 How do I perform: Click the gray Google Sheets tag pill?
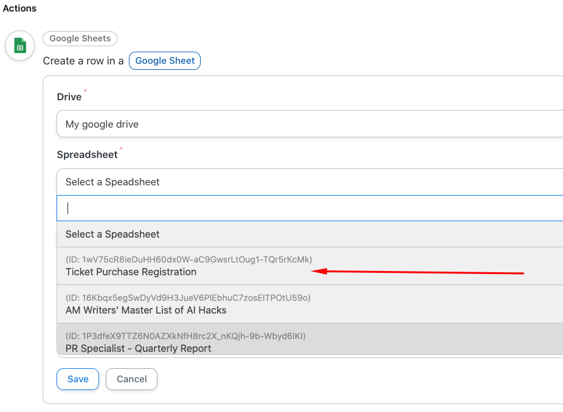pos(80,38)
